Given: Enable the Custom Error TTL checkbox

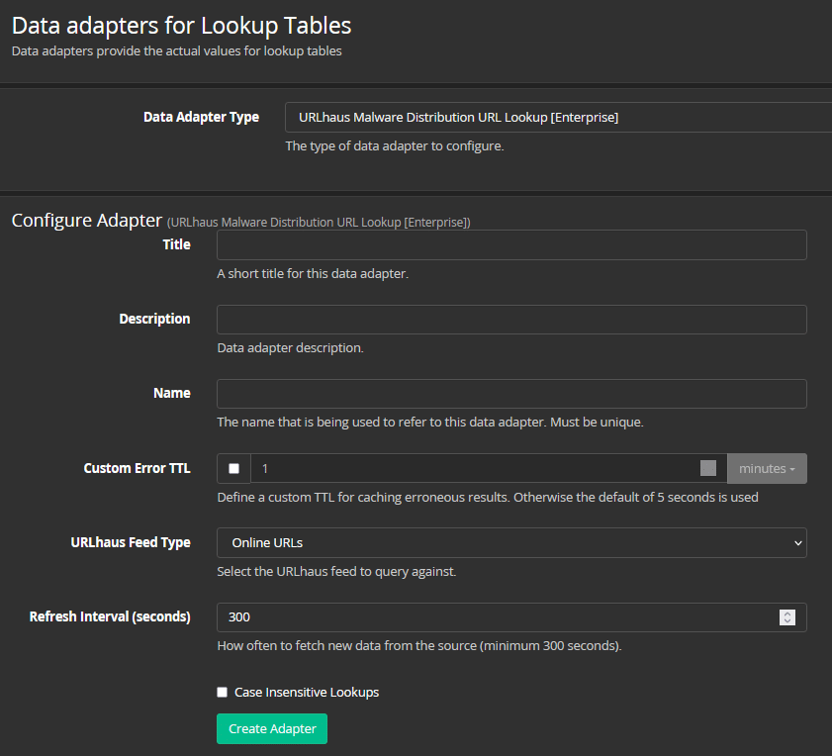Looking at the screenshot, I should coord(234,469).
